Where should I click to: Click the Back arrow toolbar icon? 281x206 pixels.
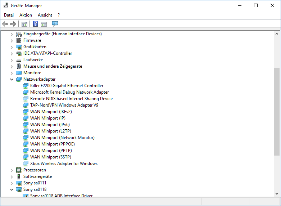pyautogui.click(x=5, y=24)
